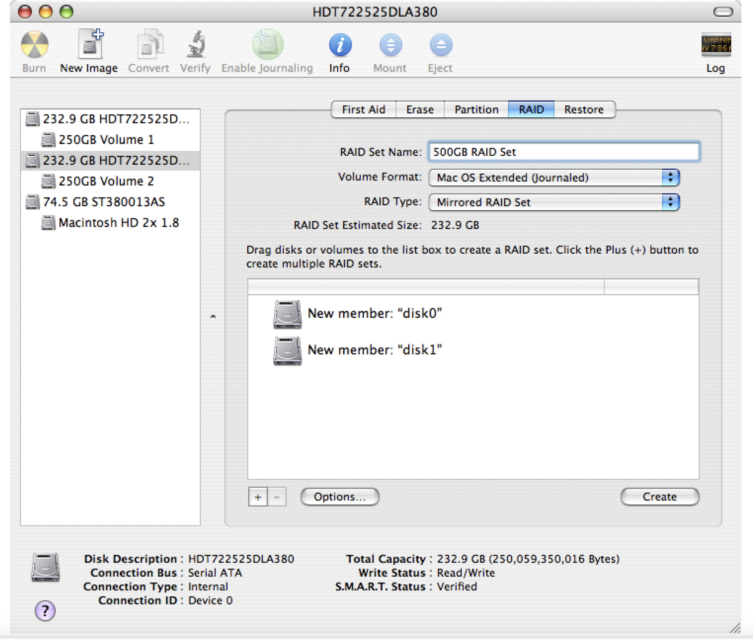
Task: Open the Log panel
Action: coord(716,46)
